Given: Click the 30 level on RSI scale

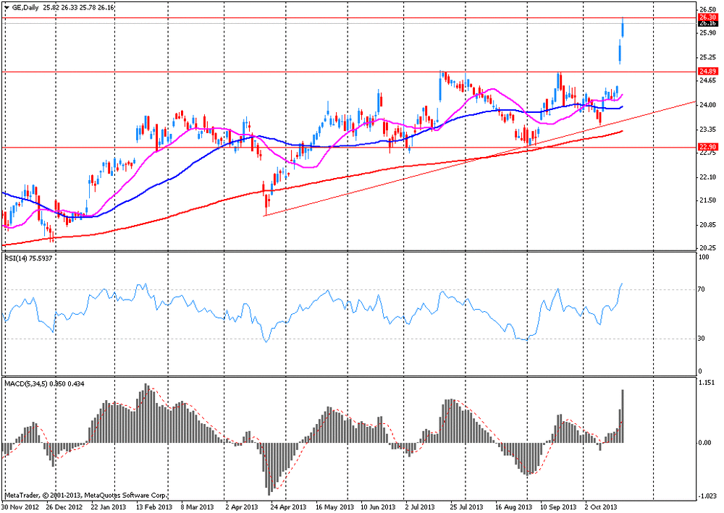Looking at the screenshot, I should pos(702,339).
